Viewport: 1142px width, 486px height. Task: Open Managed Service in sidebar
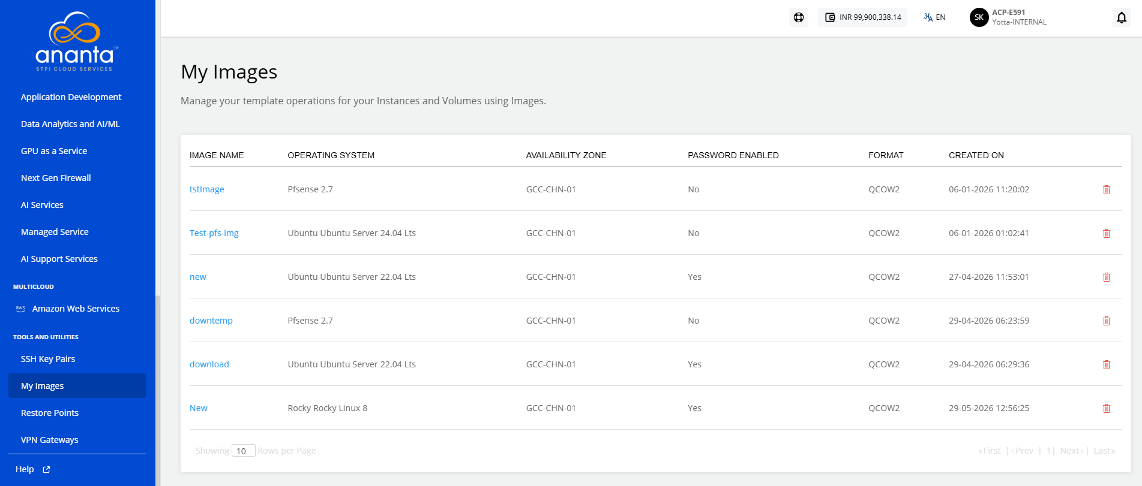click(55, 232)
